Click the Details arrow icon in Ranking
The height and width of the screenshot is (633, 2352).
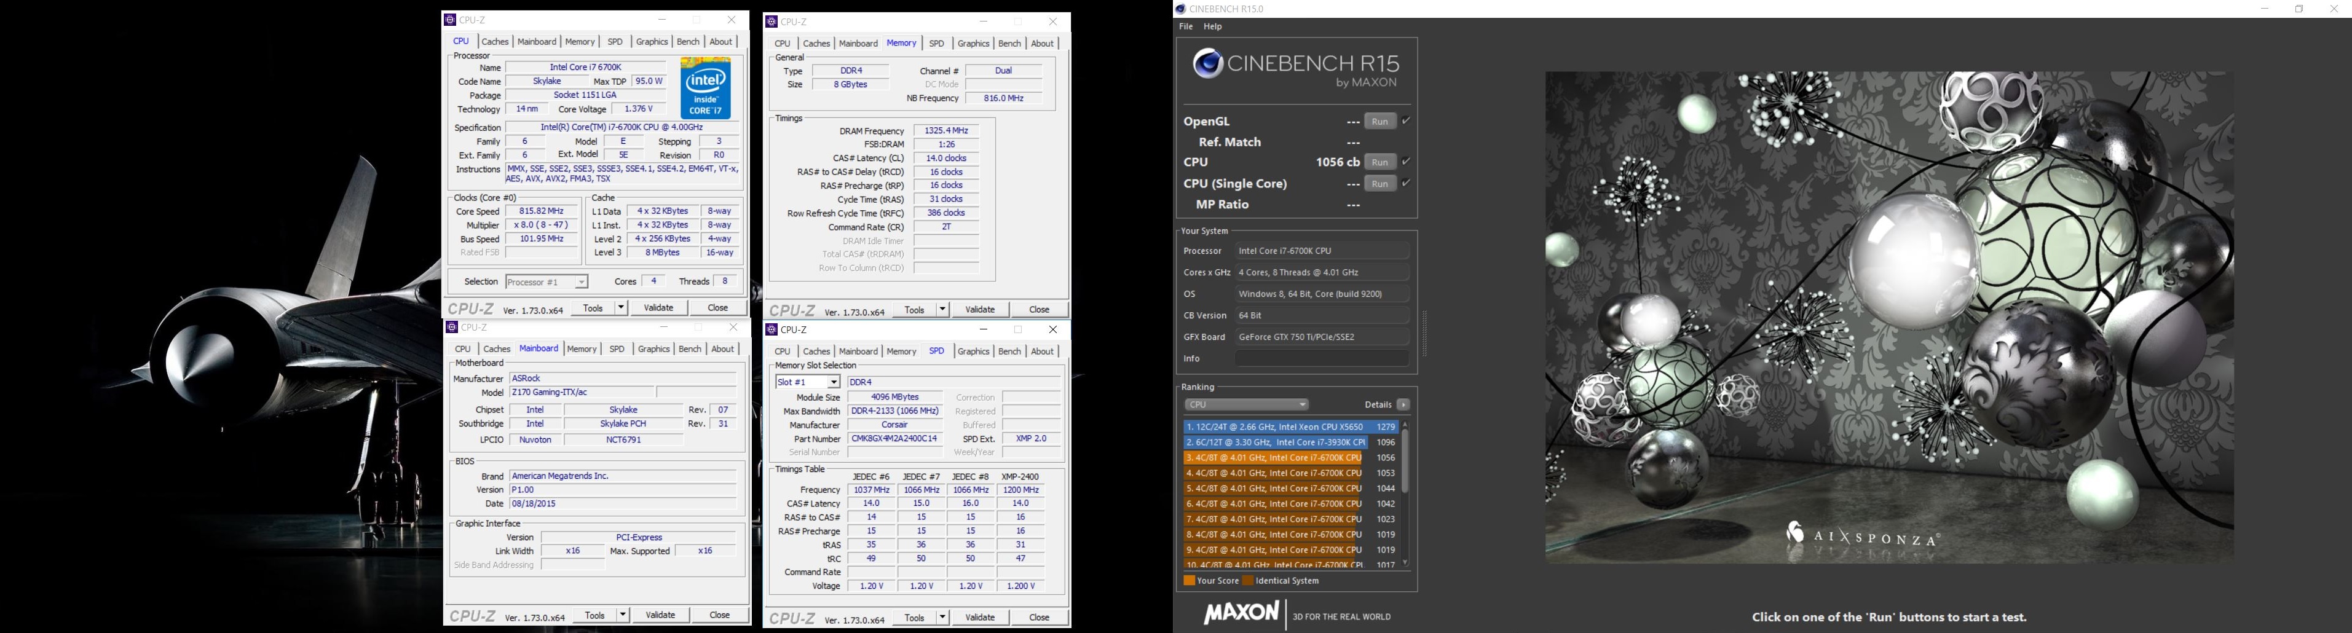(x=1403, y=404)
